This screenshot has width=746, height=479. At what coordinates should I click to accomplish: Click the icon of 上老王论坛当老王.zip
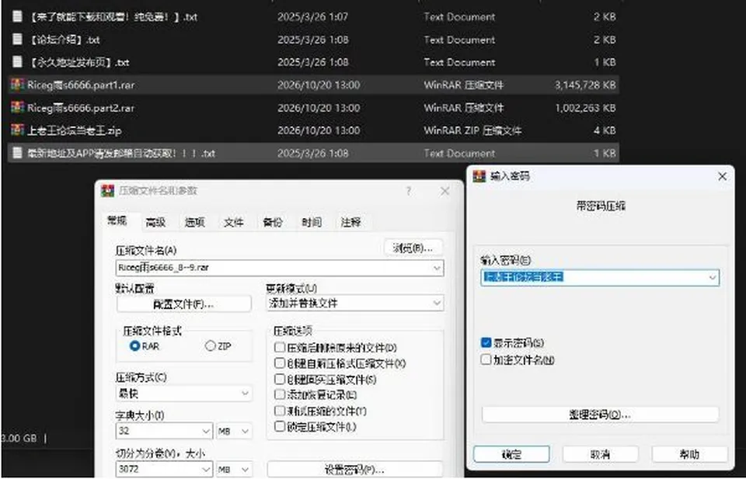pyautogui.click(x=17, y=130)
